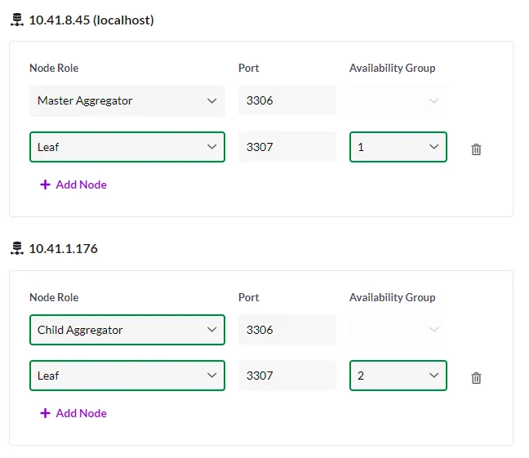The width and height of the screenshot is (529, 458).
Task: Expand availability group dropdown showing 2
Action: pos(398,376)
